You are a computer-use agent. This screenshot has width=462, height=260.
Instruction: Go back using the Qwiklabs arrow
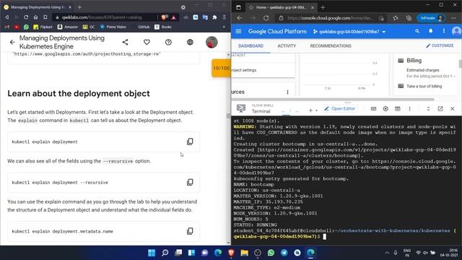click(x=12, y=42)
